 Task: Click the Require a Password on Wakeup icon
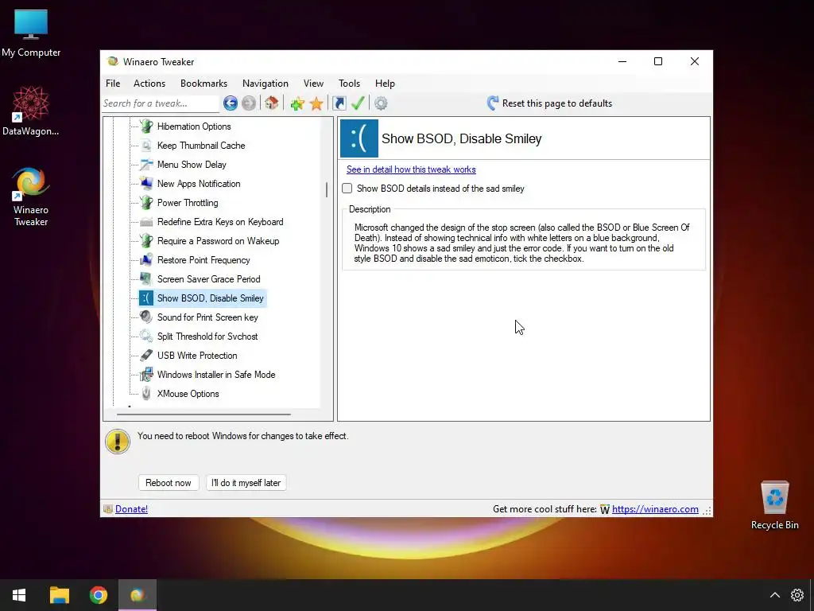click(146, 241)
